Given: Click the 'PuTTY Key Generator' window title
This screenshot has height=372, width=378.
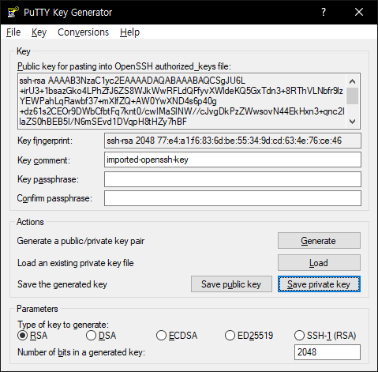Looking at the screenshot, I should click(68, 13).
